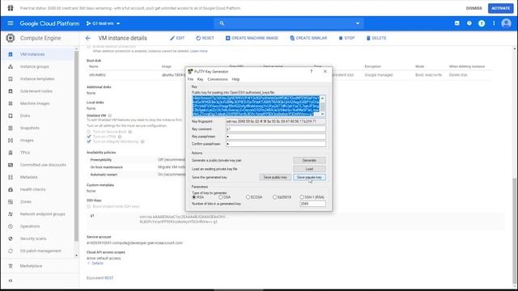This screenshot has width=518, height=291.
Task: Click the Sole-tenant nodes sidebar icon
Action: (x=11, y=91)
